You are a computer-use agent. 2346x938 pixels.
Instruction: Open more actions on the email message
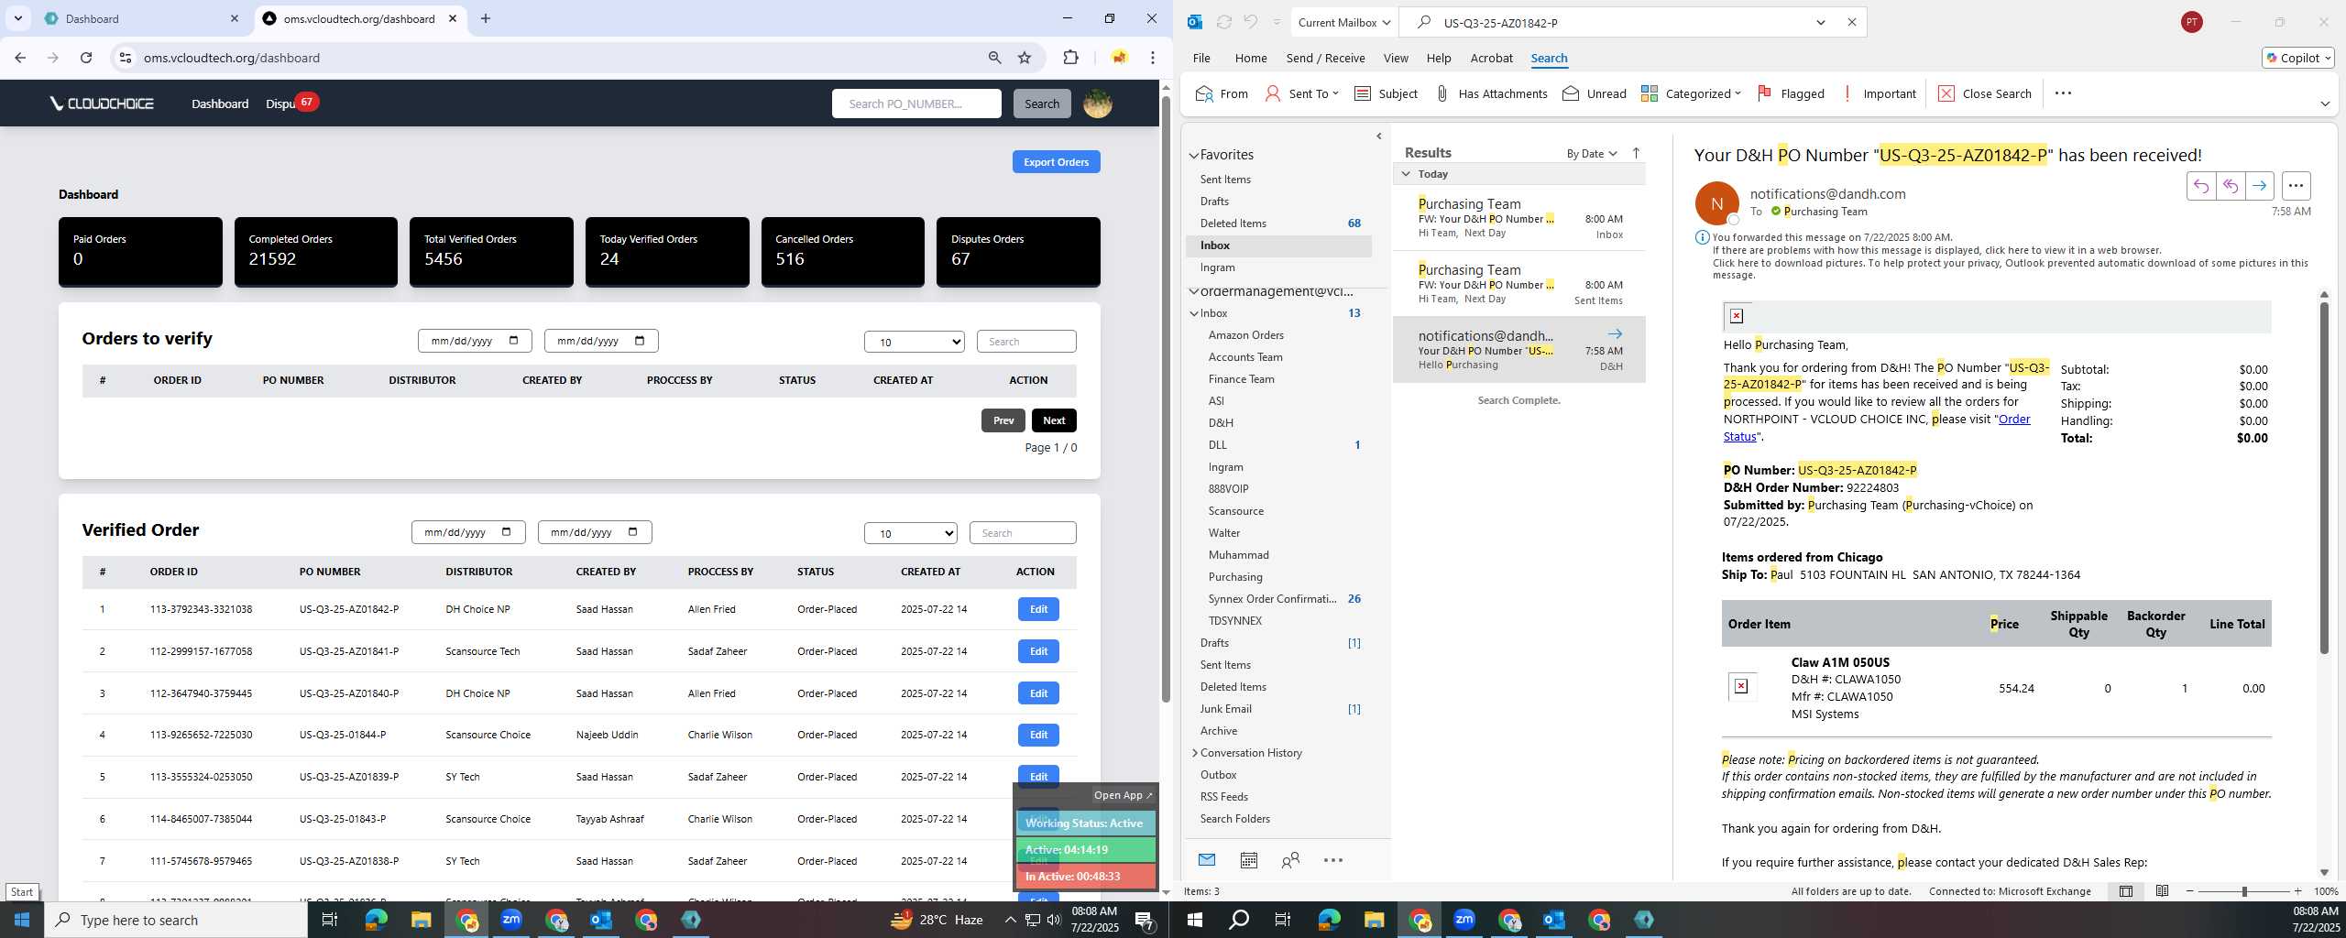[x=2296, y=186]
